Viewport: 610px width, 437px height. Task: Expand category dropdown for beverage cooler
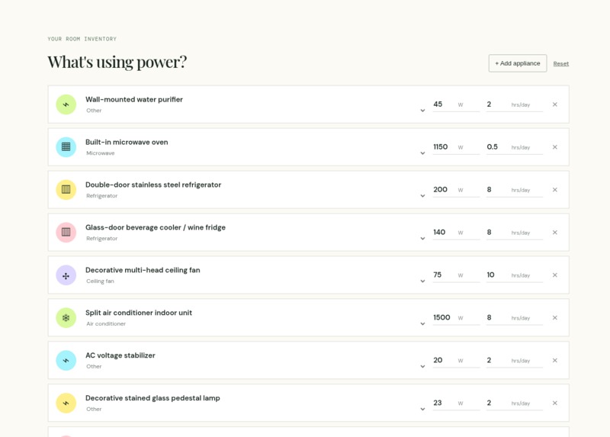[422, 239]
